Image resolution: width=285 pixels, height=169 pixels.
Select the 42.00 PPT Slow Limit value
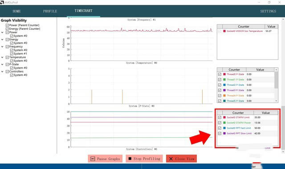tap(257, 133)
